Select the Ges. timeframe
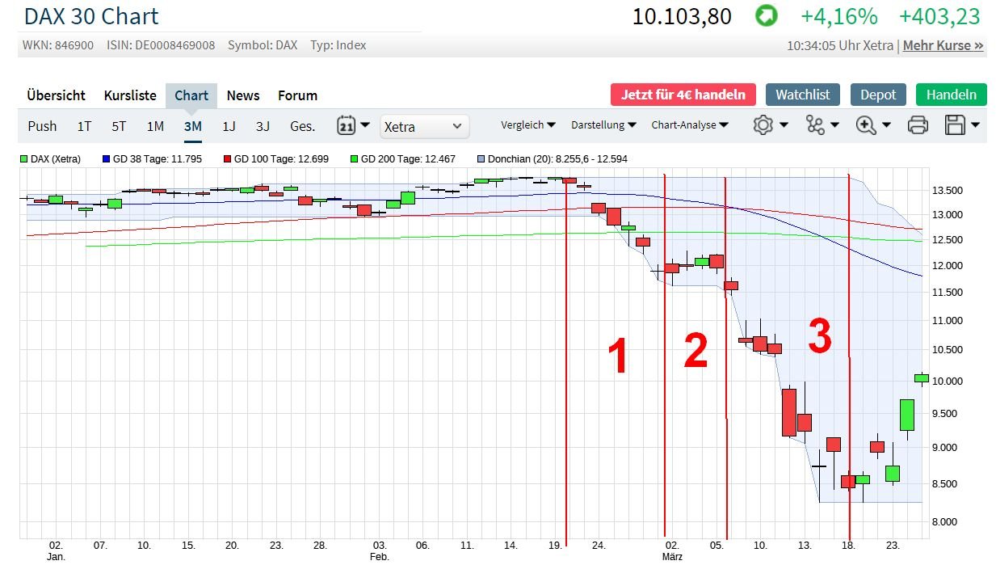This screenshot has height=565, width=996. point(303,126)
